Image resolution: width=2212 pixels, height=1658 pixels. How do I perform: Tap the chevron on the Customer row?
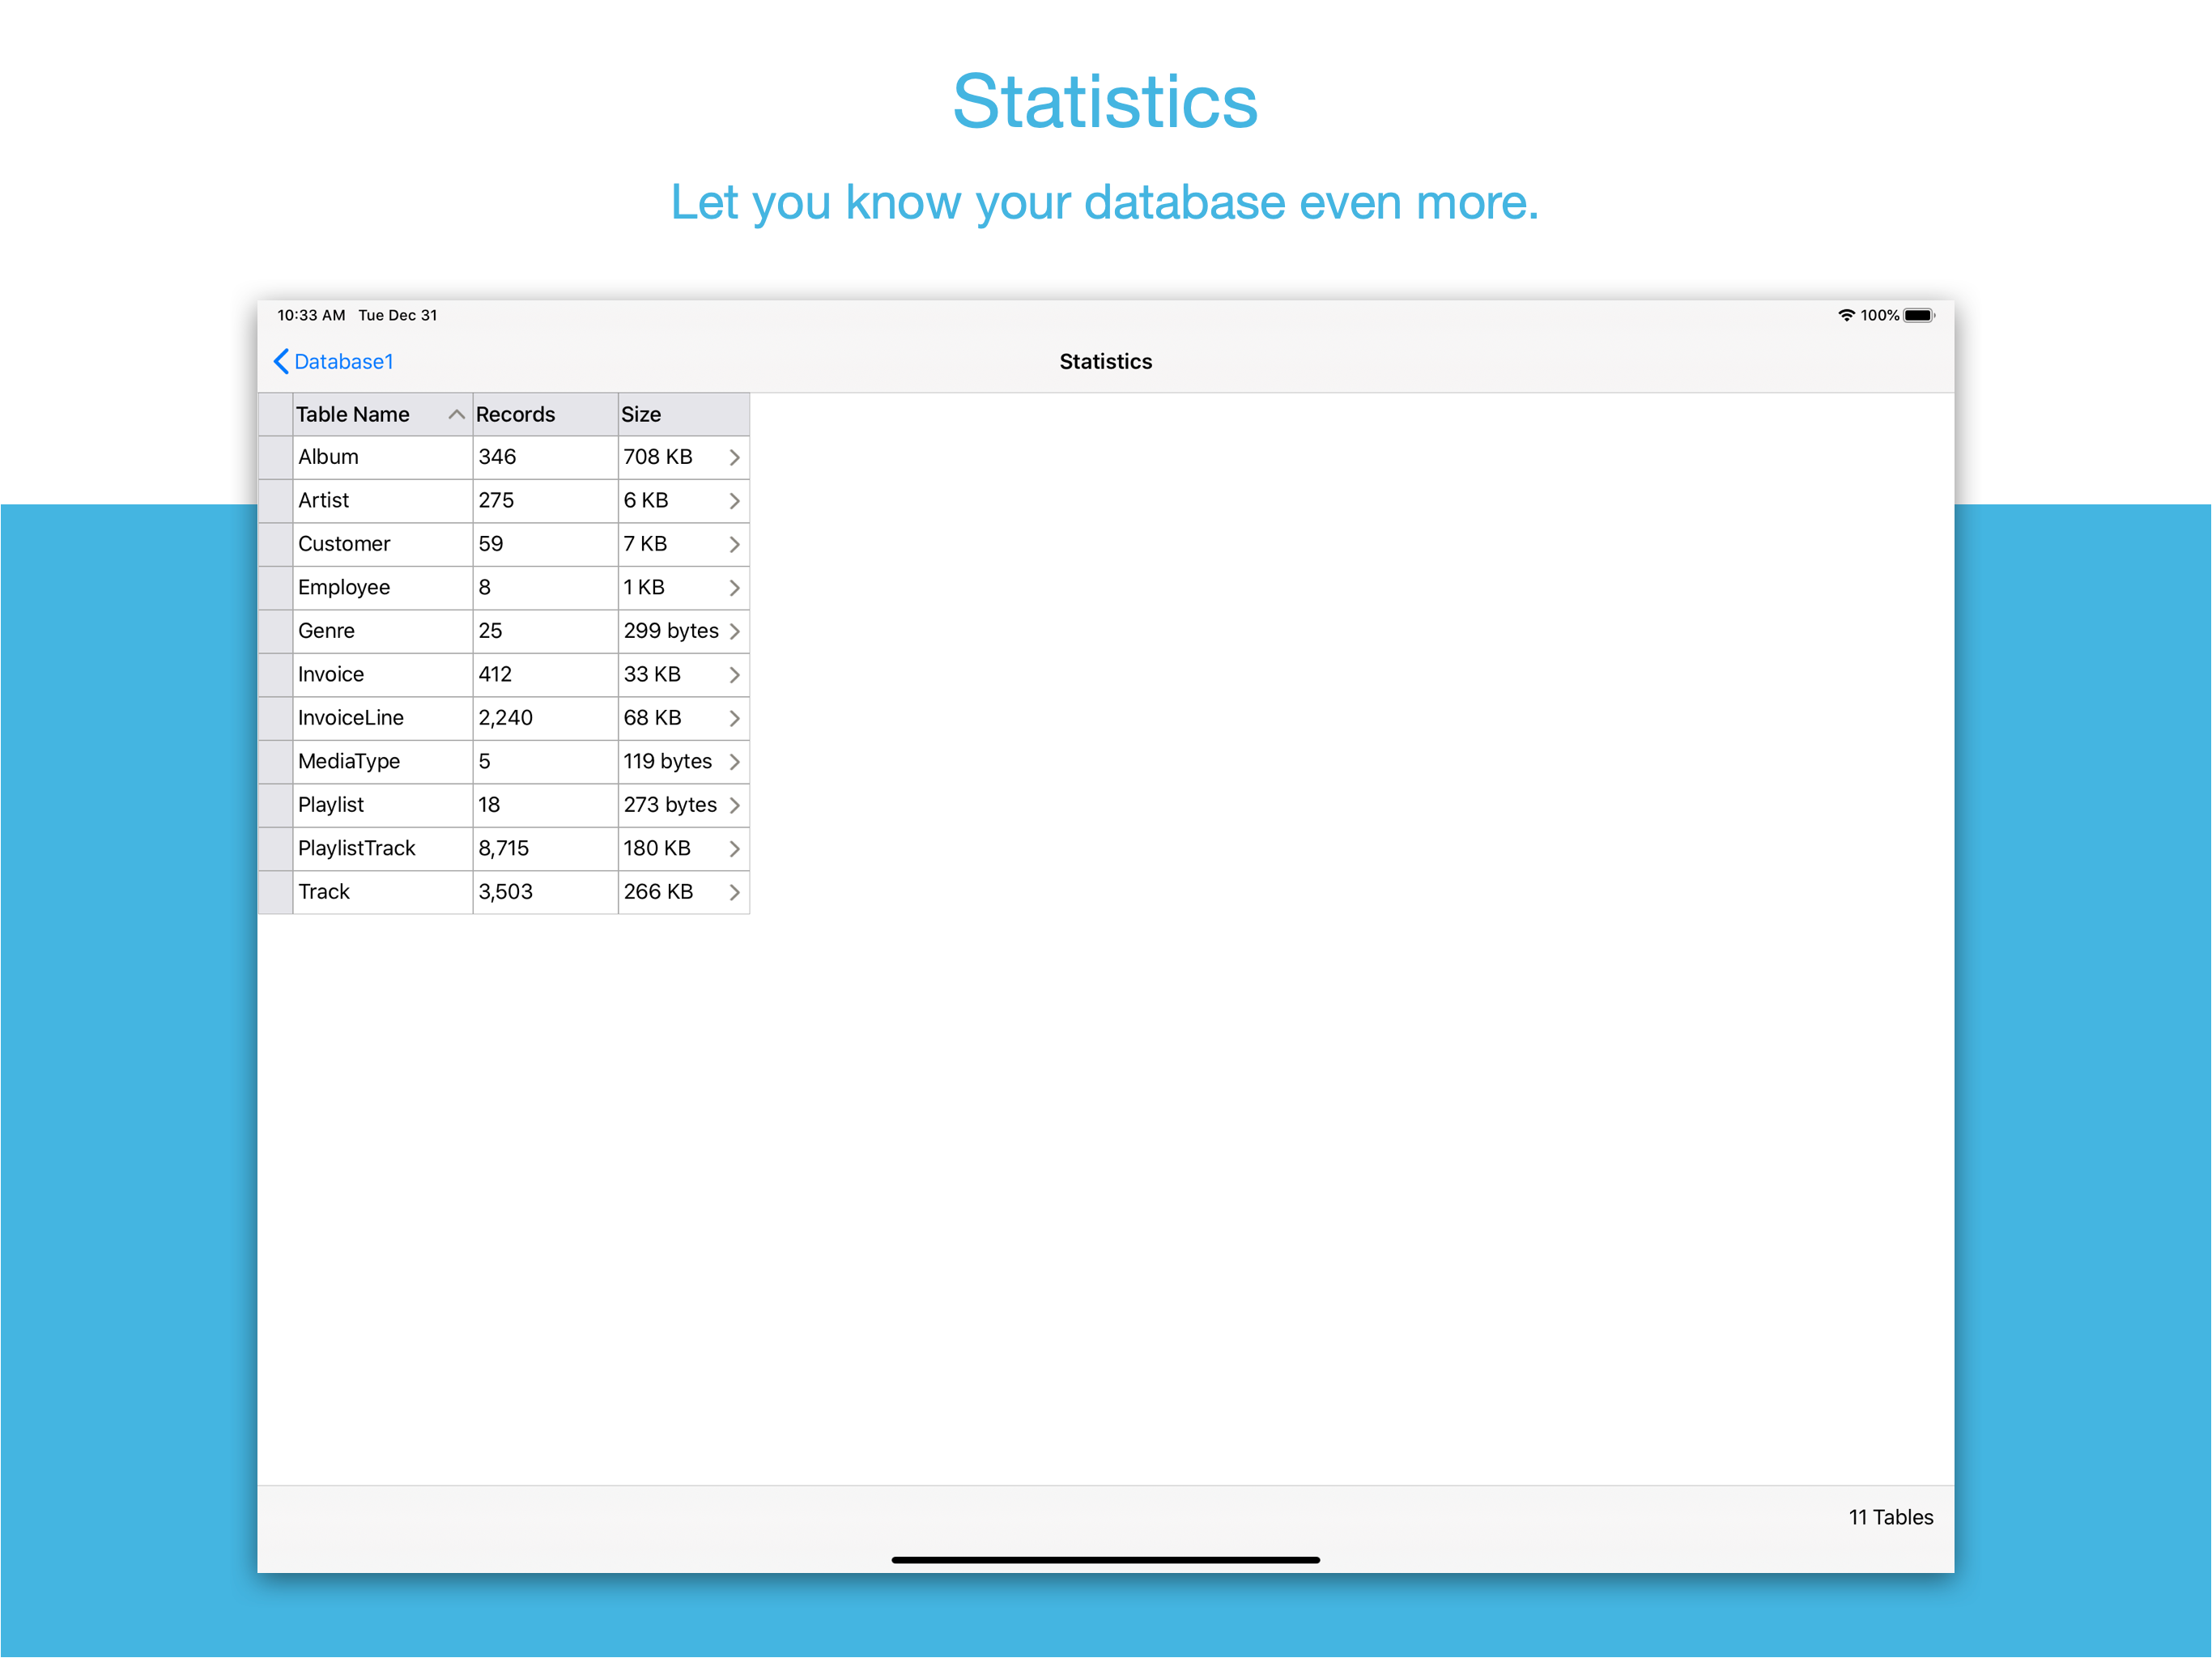pyautogui.click(x=734, y=544)
